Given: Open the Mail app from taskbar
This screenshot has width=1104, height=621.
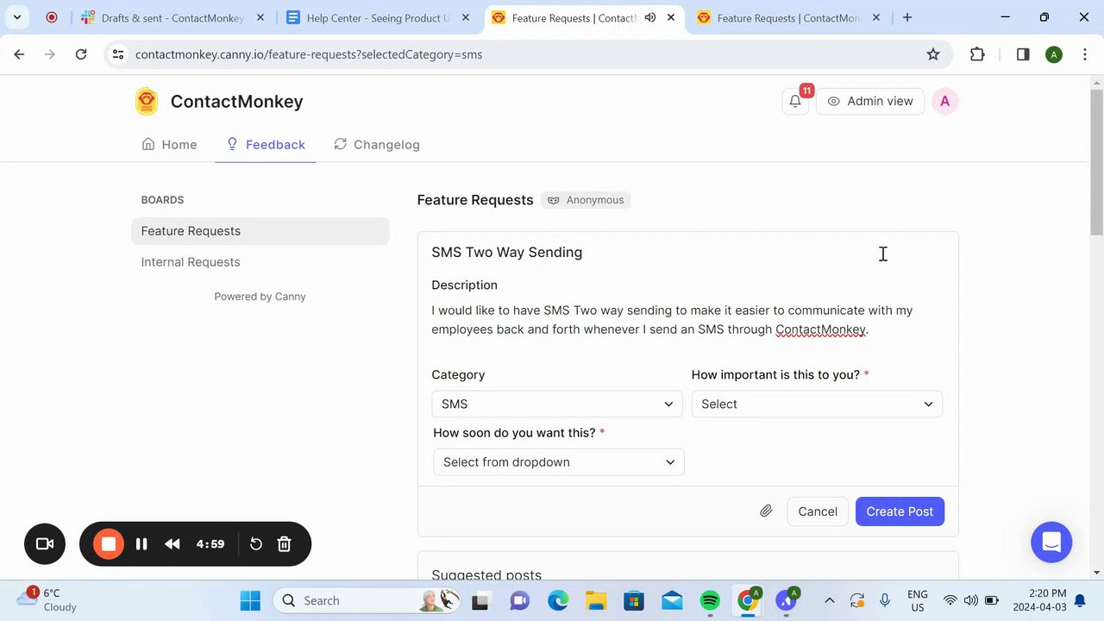Looking at the screenshot, I should (x=672, y=600).
